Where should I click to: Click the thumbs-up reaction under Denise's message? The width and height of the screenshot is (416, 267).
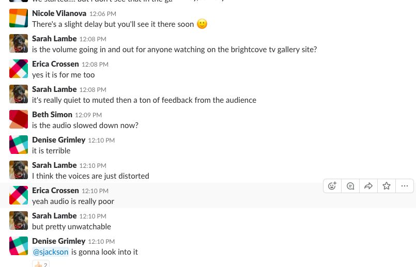pyautogui.click(x=41, y=264)
